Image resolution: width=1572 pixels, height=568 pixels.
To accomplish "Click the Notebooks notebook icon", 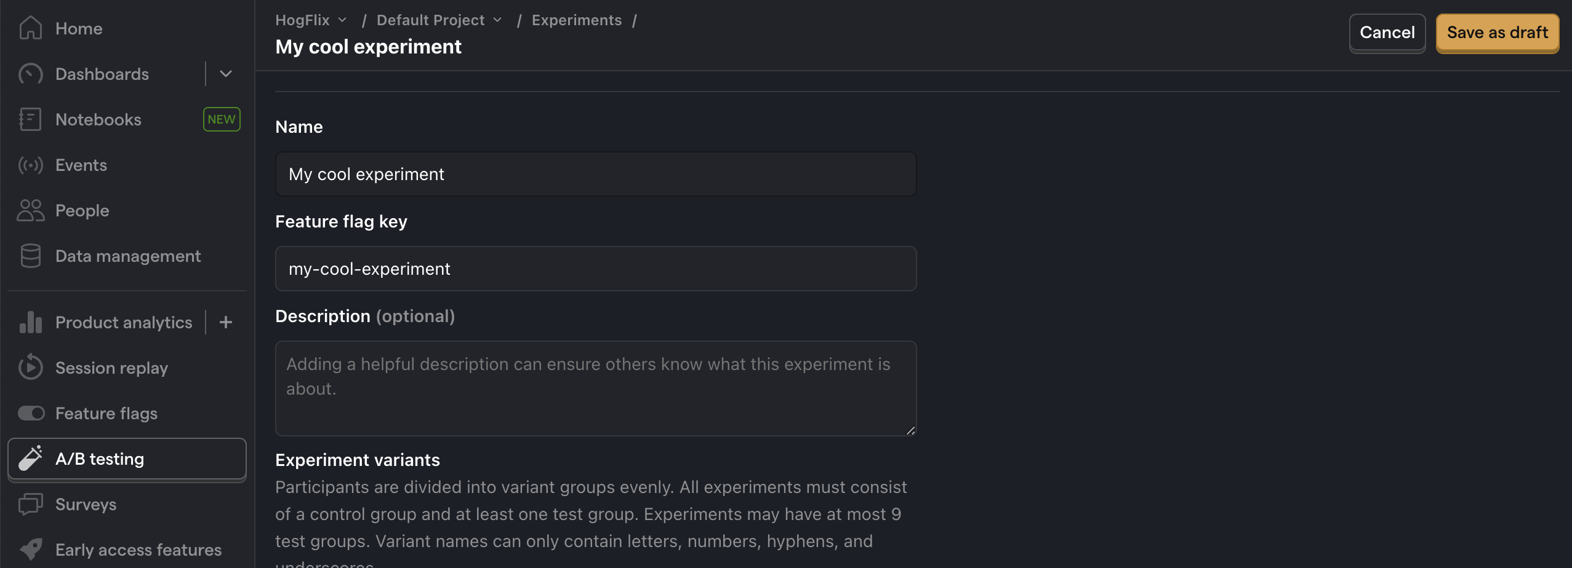I will 31,119.
